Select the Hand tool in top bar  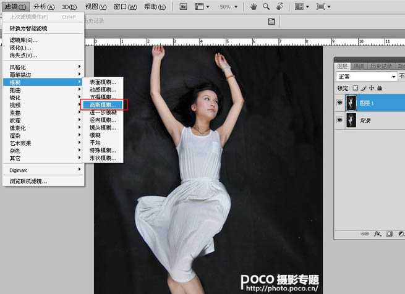click(254, 6)
